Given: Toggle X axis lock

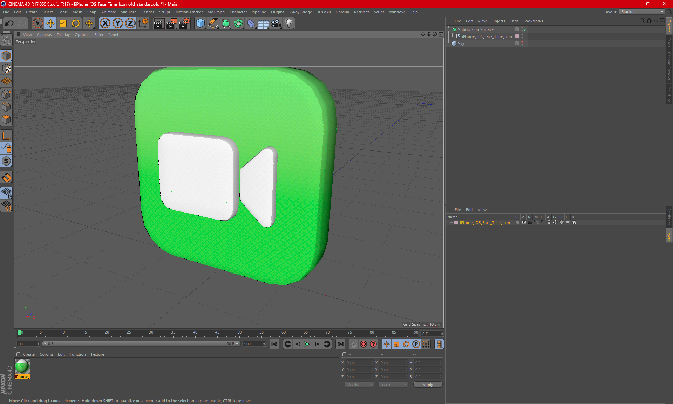Looking at the screenshot, I should [105, 23].
